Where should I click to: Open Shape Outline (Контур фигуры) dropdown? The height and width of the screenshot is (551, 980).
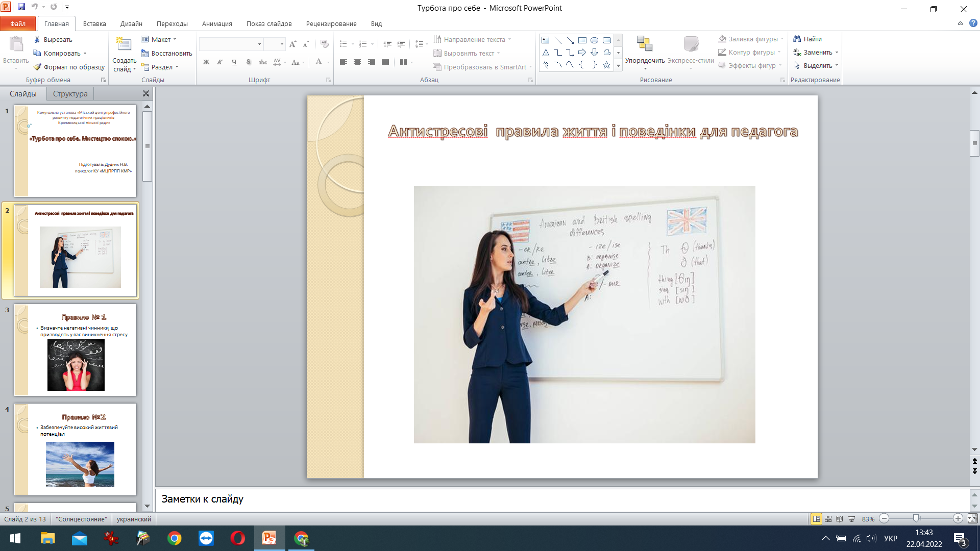749,52
